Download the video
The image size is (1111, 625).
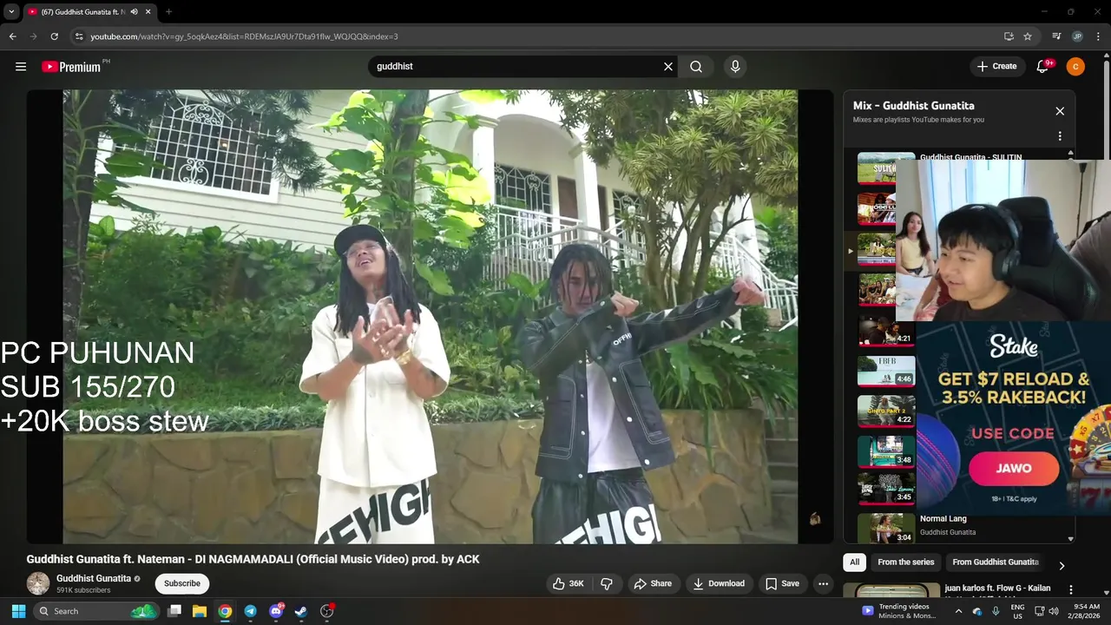719,583
